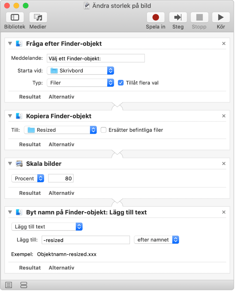The width and height of the screenshot is (235, 291).
Task: Show the log view icon at bottom
Action: (9, 285)
